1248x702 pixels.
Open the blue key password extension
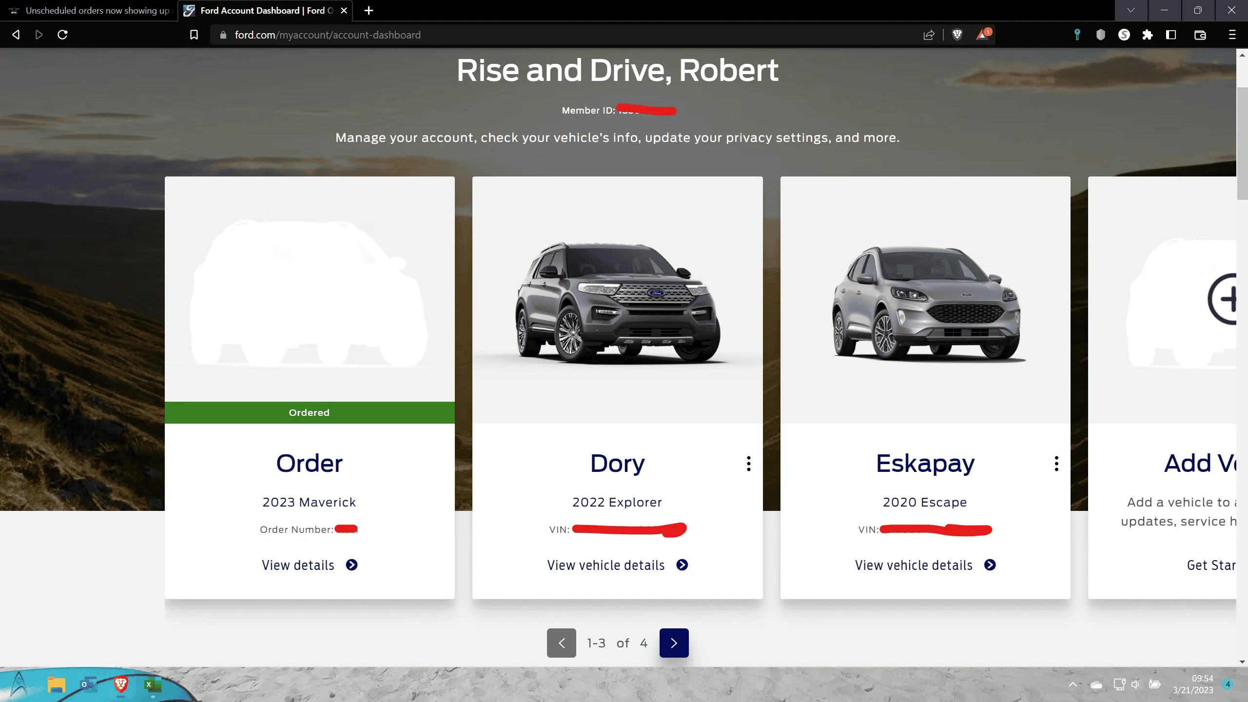pos(1077,35)
